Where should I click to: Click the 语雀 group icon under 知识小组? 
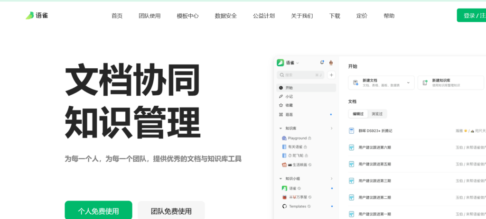pos(285,188)
